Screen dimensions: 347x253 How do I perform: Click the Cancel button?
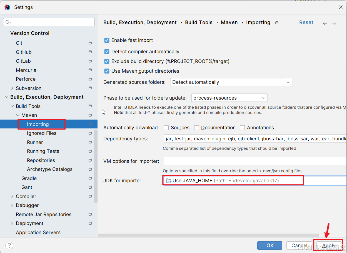(299, 246)
